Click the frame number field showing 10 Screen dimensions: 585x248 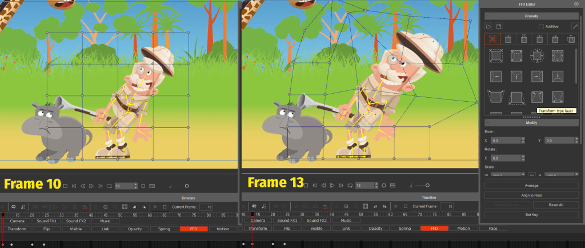[124, 186]
